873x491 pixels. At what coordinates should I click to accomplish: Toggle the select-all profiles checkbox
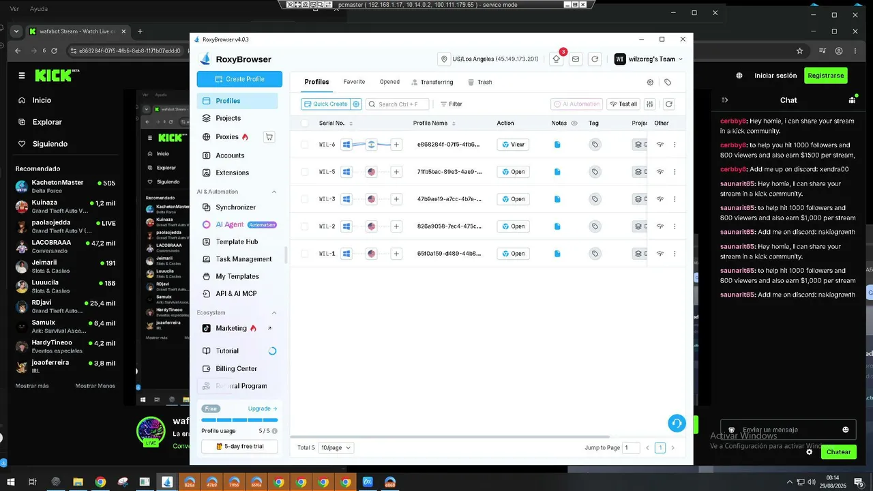(x=304, y=123)
